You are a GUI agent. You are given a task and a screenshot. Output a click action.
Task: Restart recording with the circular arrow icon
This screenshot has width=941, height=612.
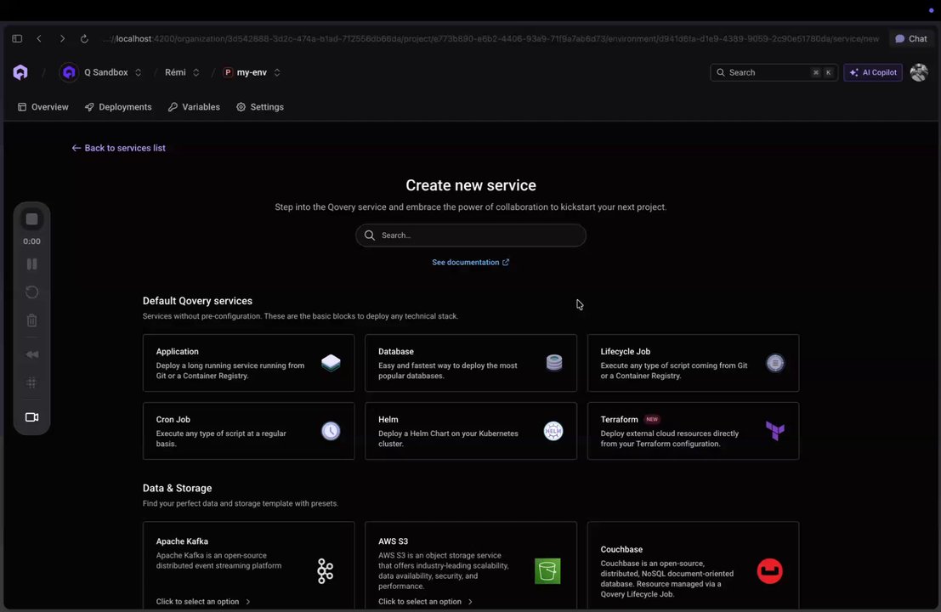31,292
